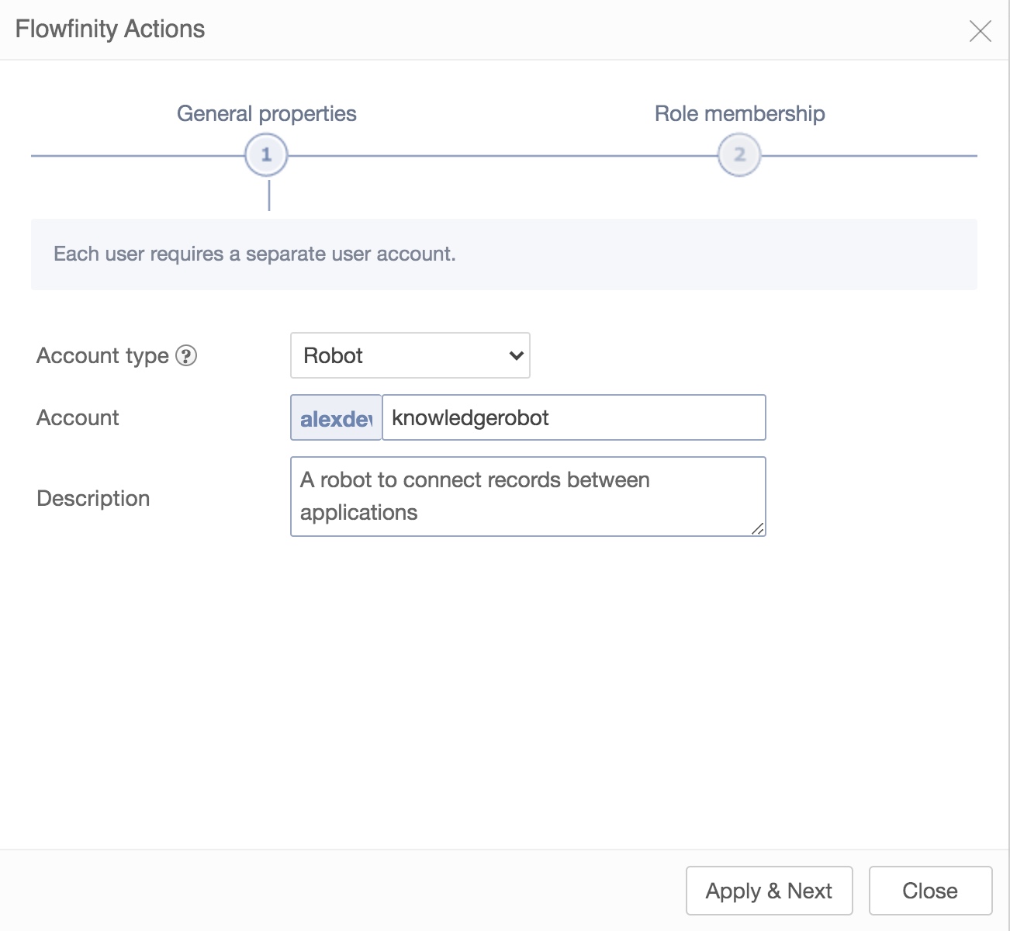Click the step 2 circle marker
Screen dimensions: 1010x931
tap(739, 155)
